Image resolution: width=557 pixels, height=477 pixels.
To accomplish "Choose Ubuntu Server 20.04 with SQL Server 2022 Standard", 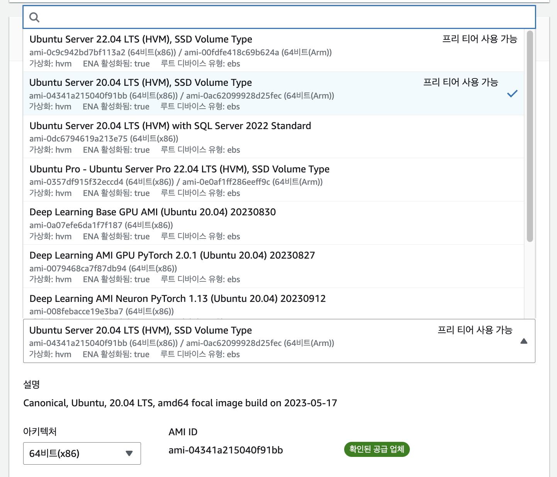I will click(273, 137).
